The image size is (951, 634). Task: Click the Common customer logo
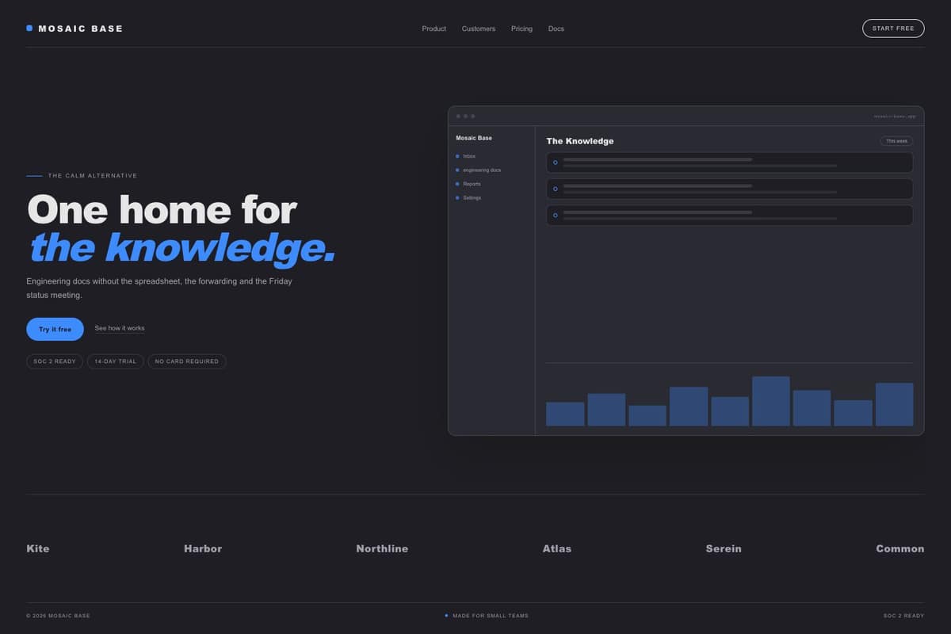click(899, 548)
